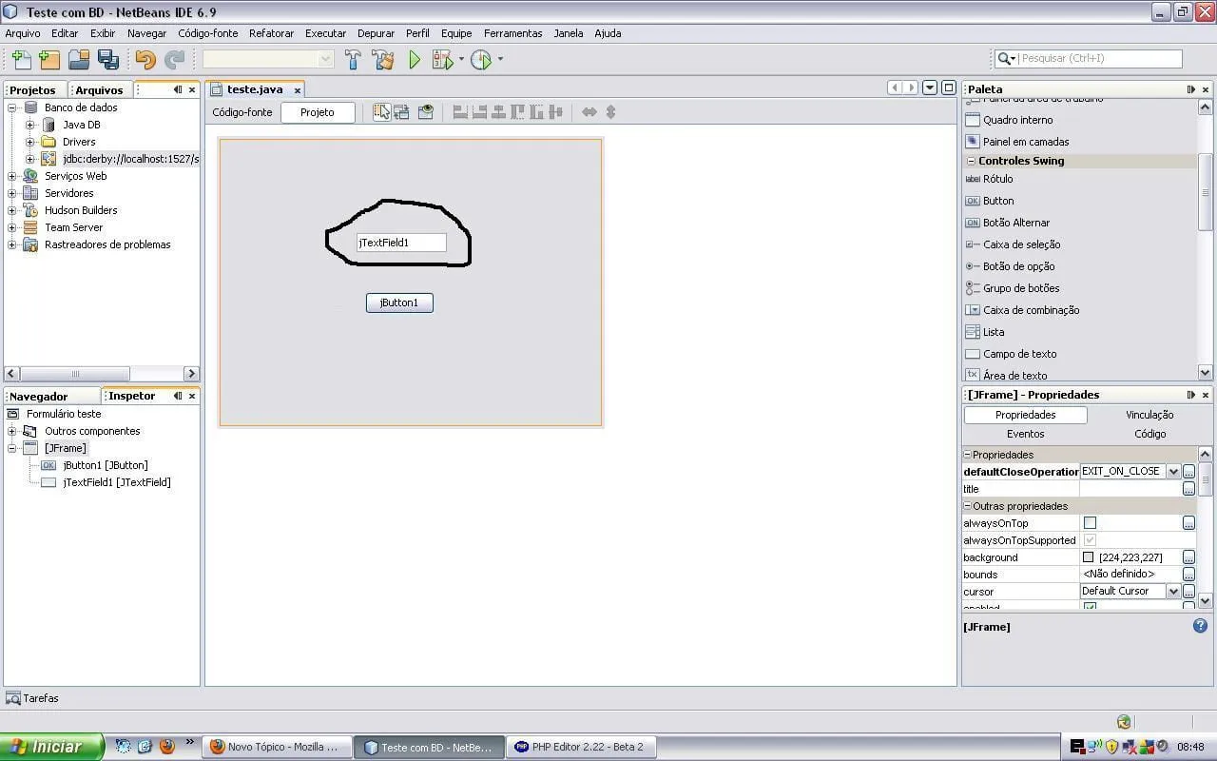Switch designer to Código-fonte view
1217x761 pixels.
[x=242, y=112]
